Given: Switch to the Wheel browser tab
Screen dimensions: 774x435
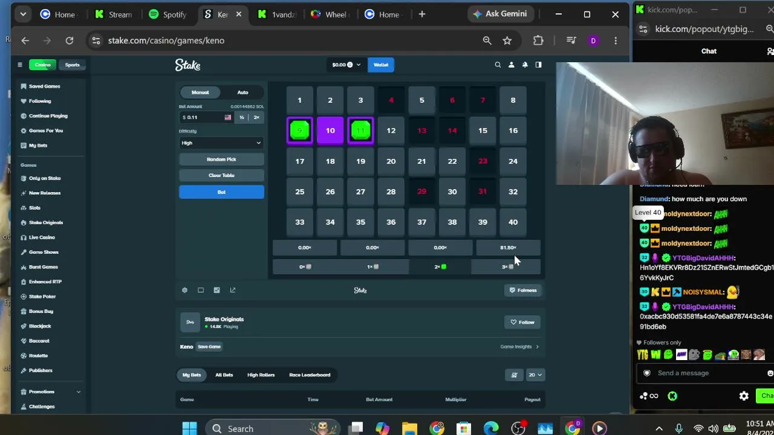Looking at the screenshot, I should point(330,14).
